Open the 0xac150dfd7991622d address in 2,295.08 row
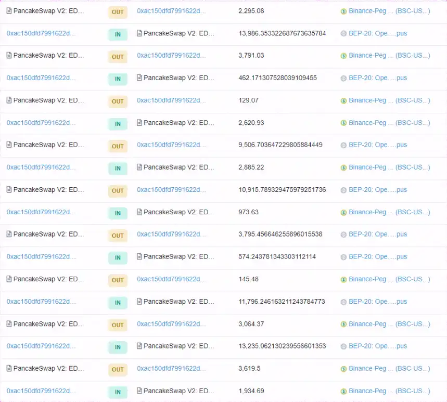This screenshot has width=447, height=402. (x=171, y=11)
